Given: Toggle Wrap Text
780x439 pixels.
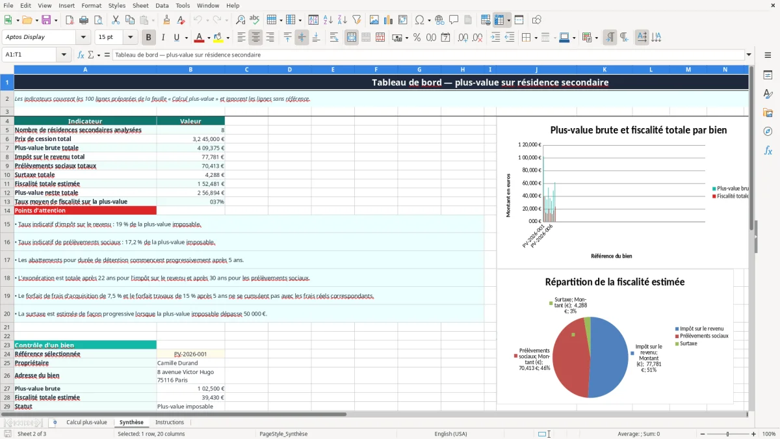Looking at the screenshot, I should [334, 37].
